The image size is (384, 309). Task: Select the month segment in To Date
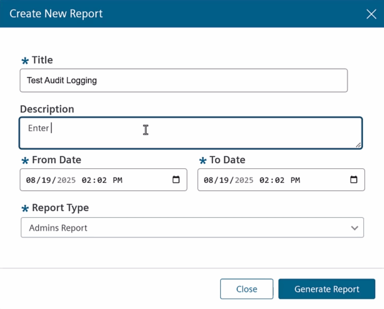click(x=208, y=180)
